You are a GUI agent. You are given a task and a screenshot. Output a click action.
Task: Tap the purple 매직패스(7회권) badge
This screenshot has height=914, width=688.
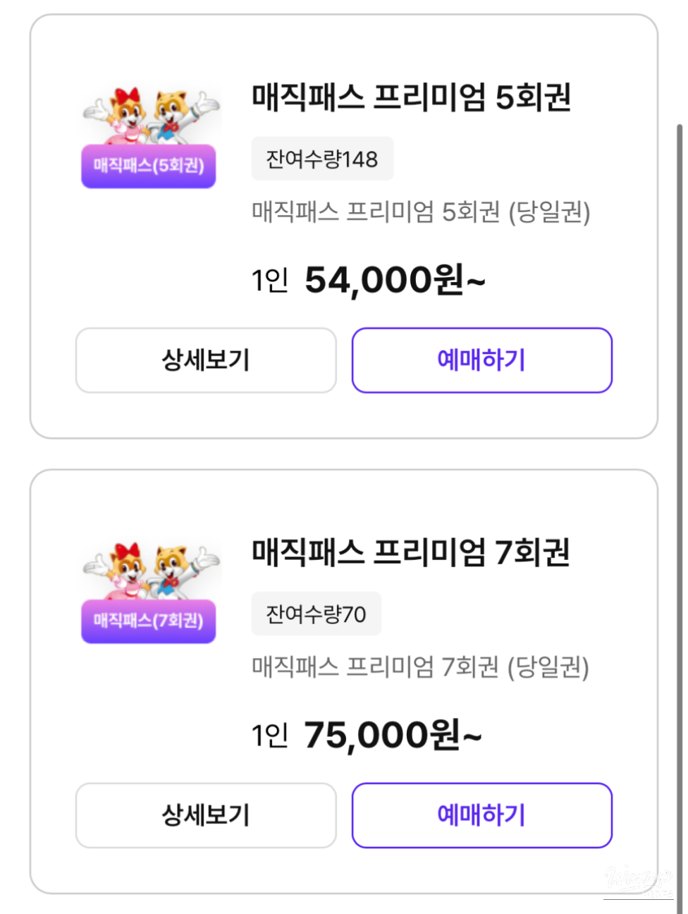pos(148,621)
